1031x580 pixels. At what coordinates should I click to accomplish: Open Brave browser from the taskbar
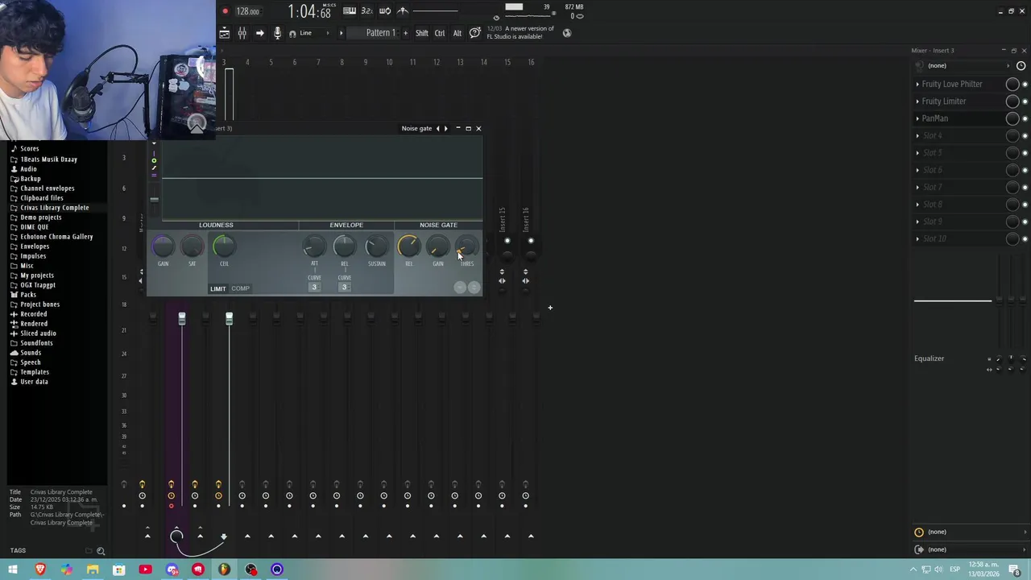click(39, 570)
